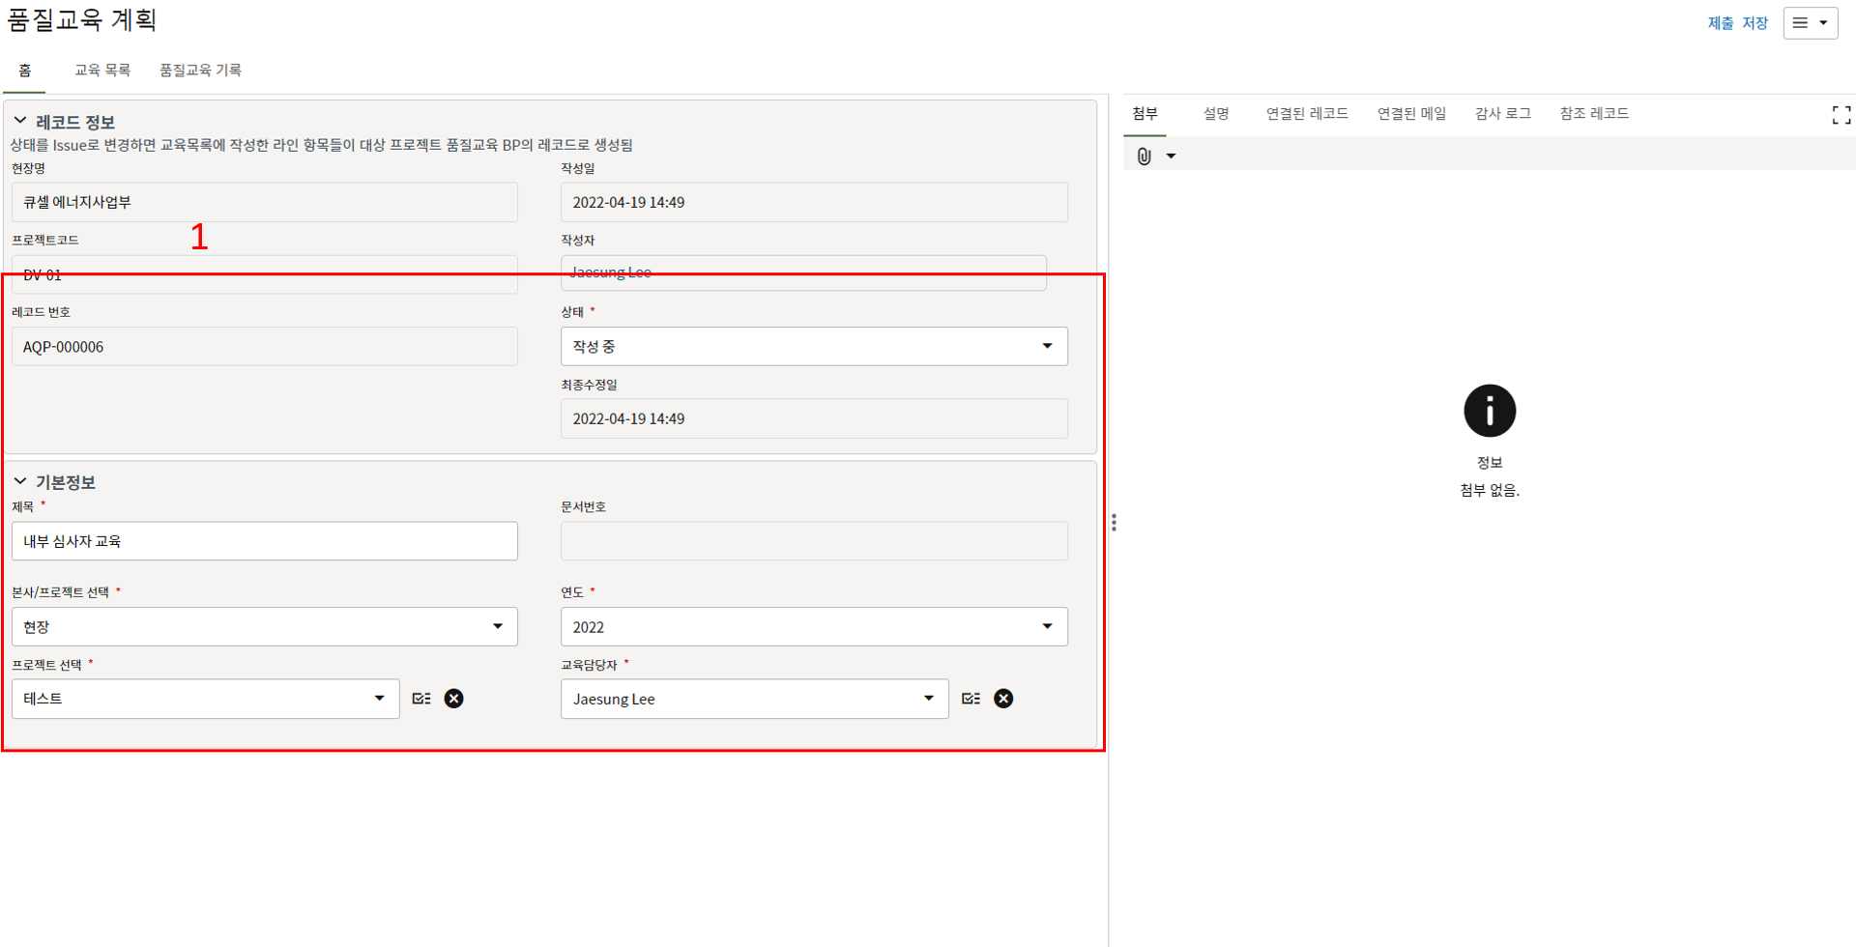Expand the attachment panel to fullscreen

pos(1841,116)
